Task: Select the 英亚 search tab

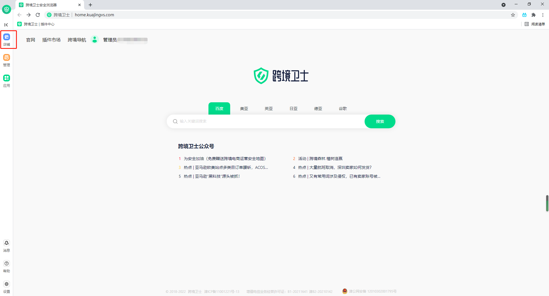Action: (269, 109)
